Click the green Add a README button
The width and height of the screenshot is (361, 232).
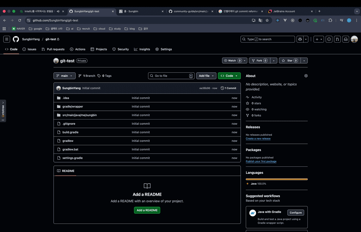coord(147,210)
